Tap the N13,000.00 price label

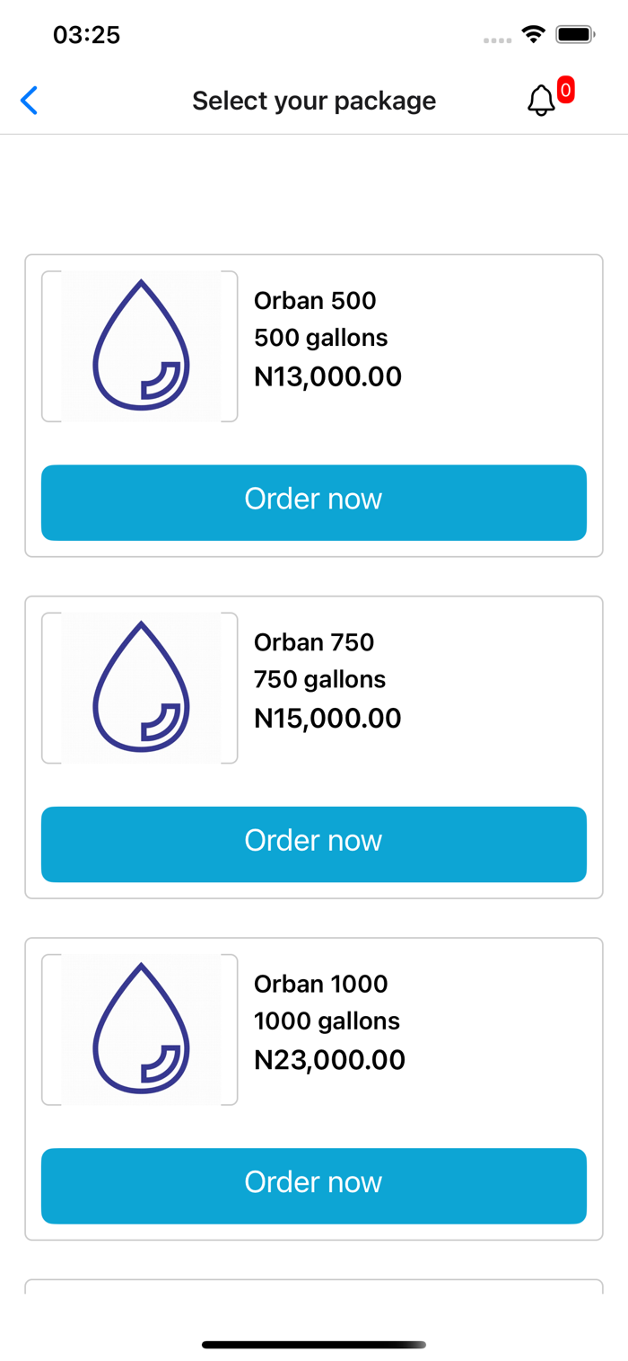pyautogui.click(x=327, y=376)
